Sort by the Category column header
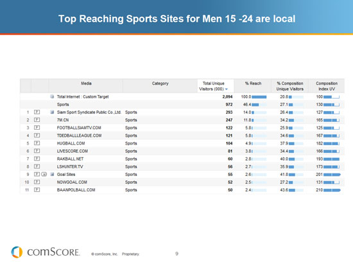The height and width of the screenshot is (262, 353). (x=160, y=83)
